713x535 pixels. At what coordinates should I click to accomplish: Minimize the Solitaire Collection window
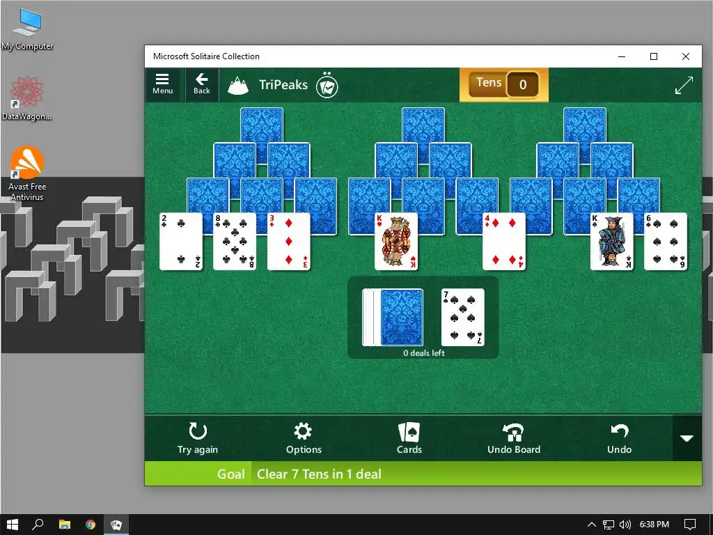point(622,56)
